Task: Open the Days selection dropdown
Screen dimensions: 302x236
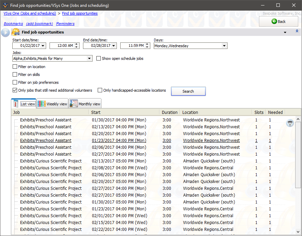Action: point(224,45)
